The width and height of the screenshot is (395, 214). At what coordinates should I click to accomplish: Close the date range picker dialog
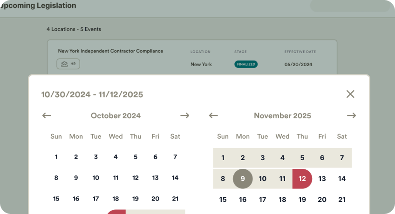(350, 94)
